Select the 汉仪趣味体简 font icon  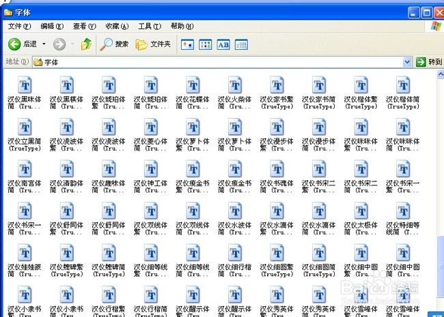(x=109, y=168)
